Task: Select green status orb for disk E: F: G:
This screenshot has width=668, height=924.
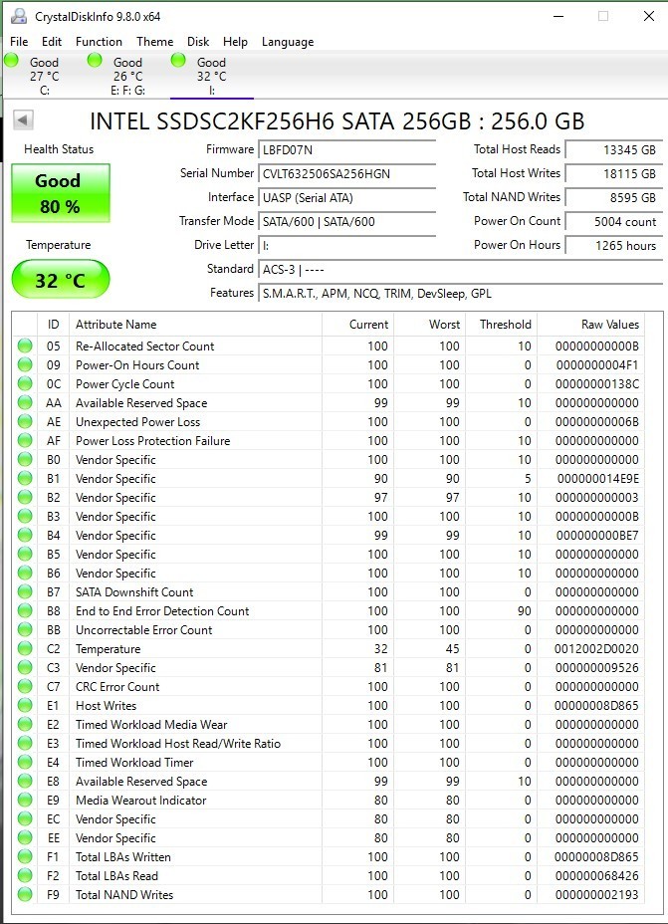Action: [95, 60]
